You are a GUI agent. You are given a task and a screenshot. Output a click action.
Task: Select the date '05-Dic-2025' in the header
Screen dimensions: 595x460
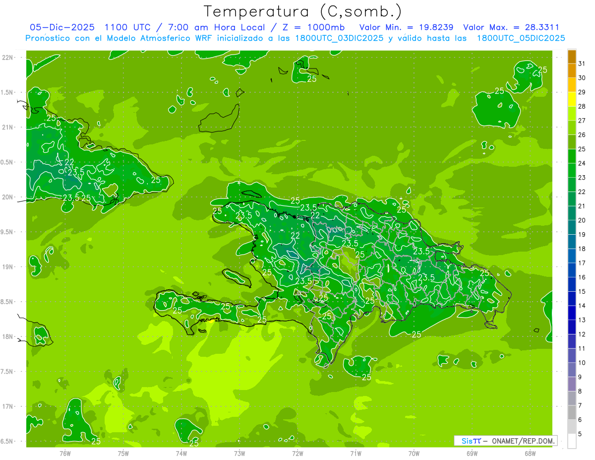click(x=62, y=27)
